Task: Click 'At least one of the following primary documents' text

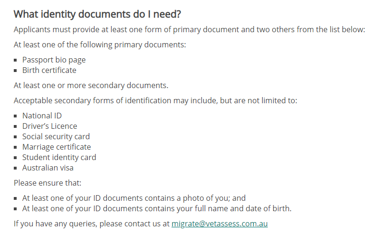Action: tap(100, 45)
